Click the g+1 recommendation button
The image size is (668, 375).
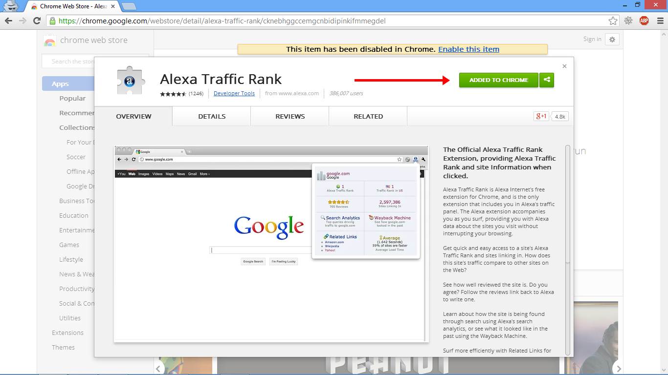pos(541,116)
